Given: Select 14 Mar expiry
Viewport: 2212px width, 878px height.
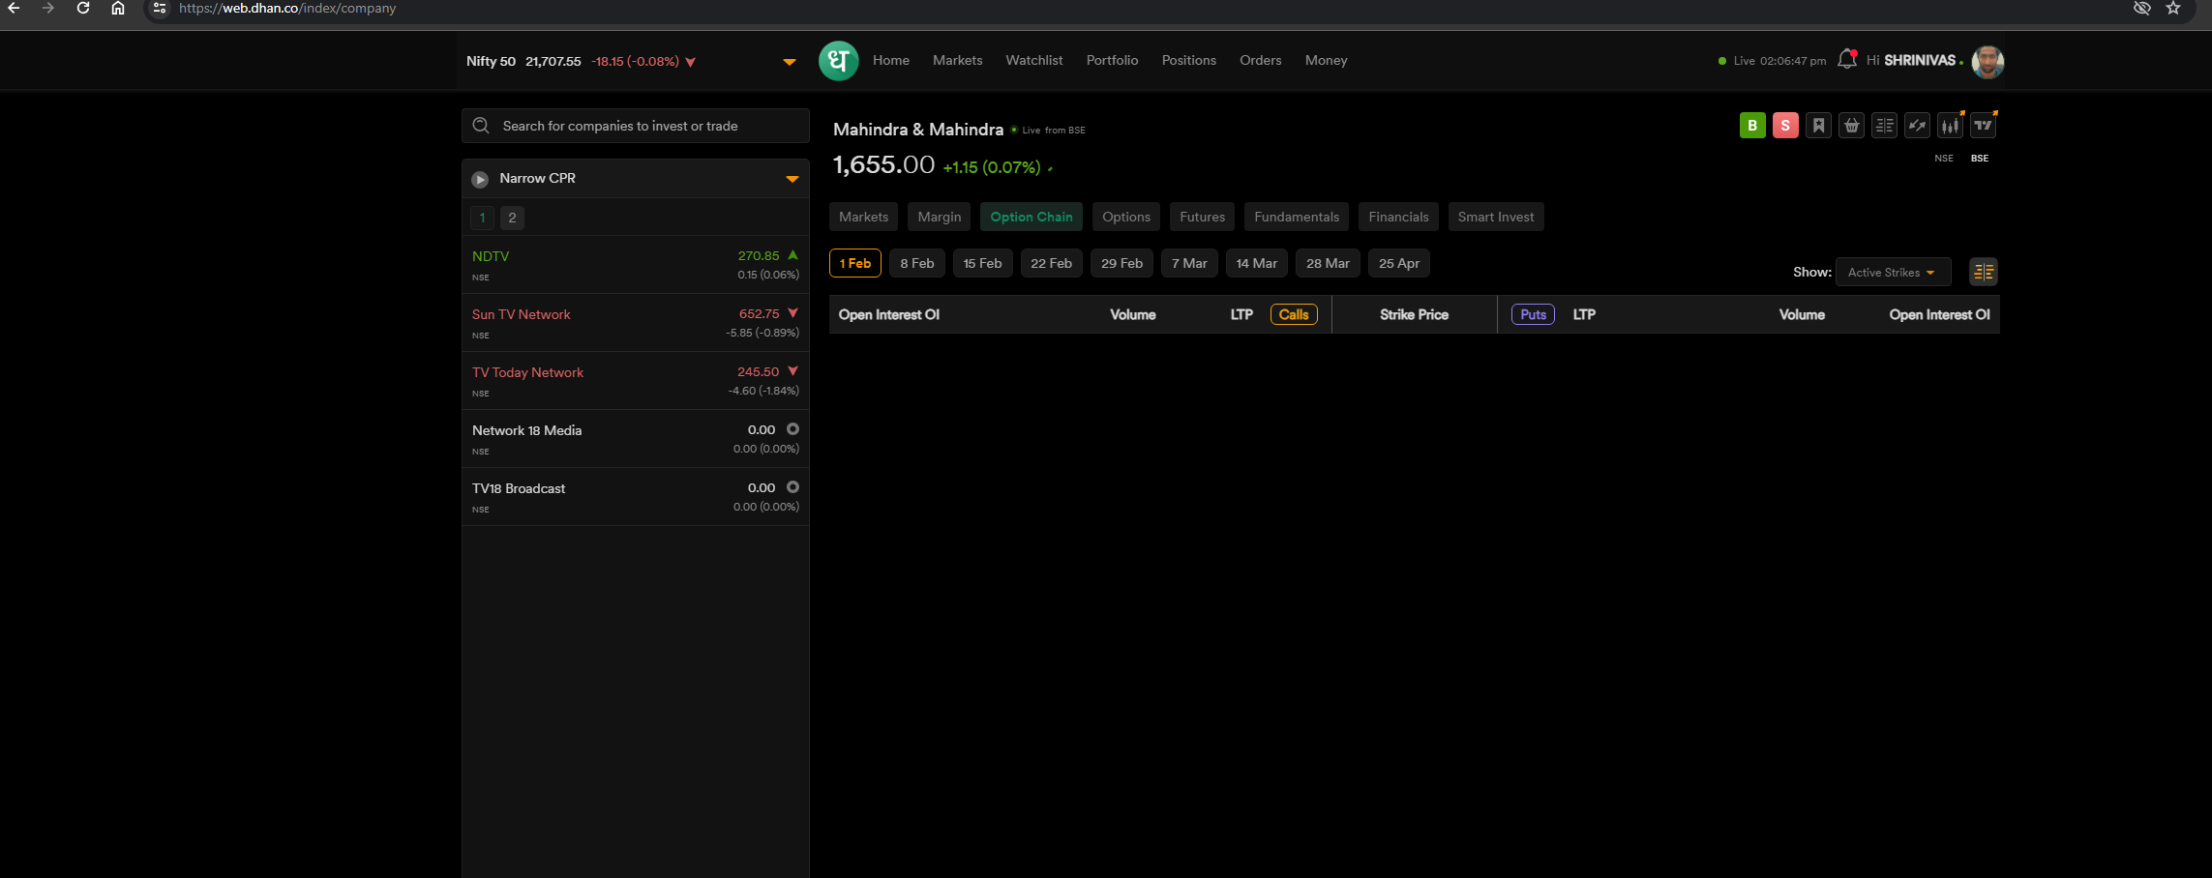Looking at the screenshot, I should 1256,263.
